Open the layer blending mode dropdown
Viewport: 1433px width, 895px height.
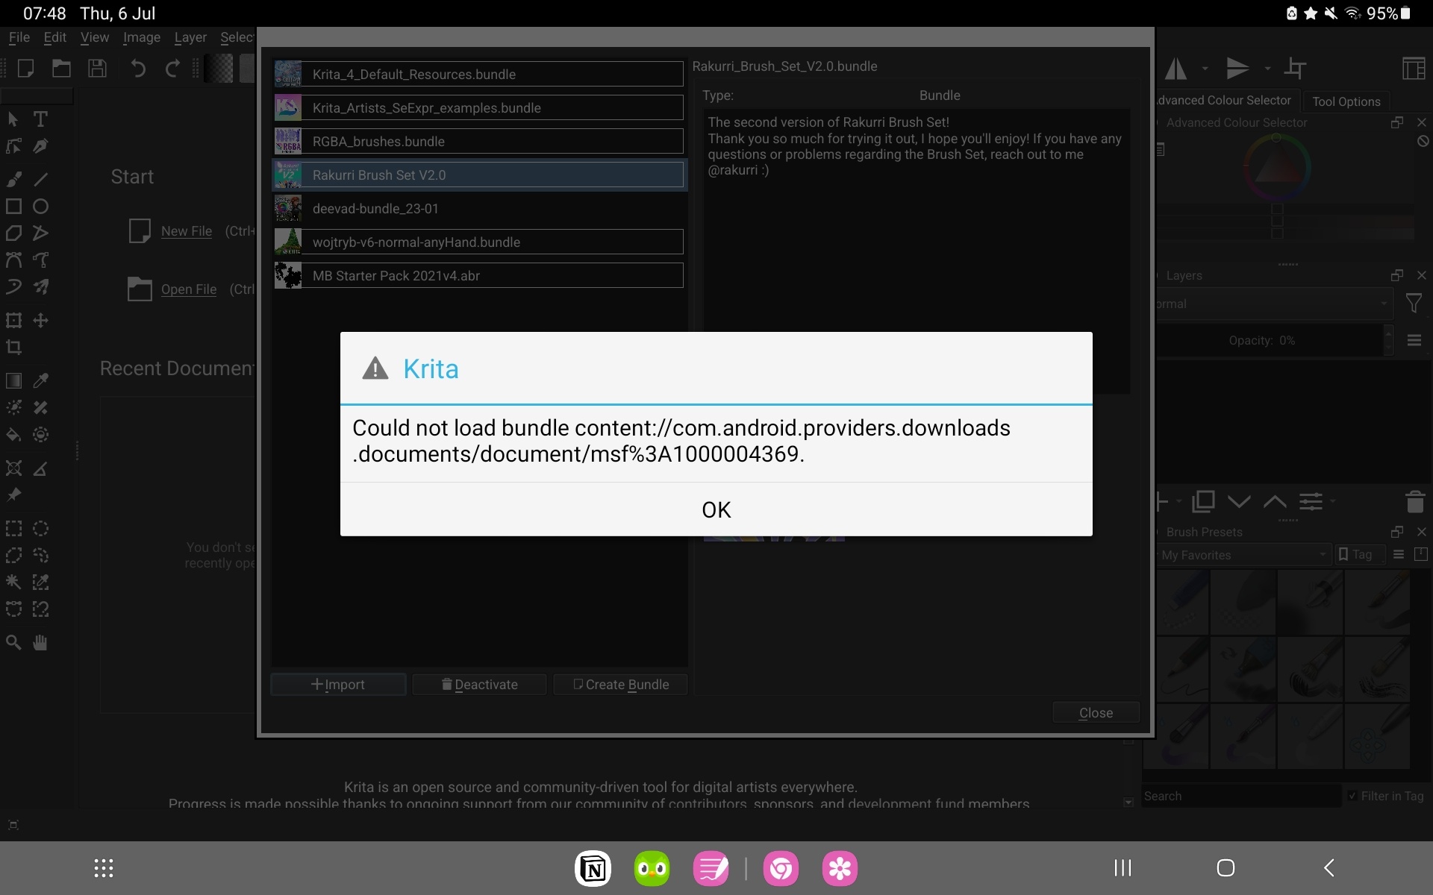pos(1273,304)
